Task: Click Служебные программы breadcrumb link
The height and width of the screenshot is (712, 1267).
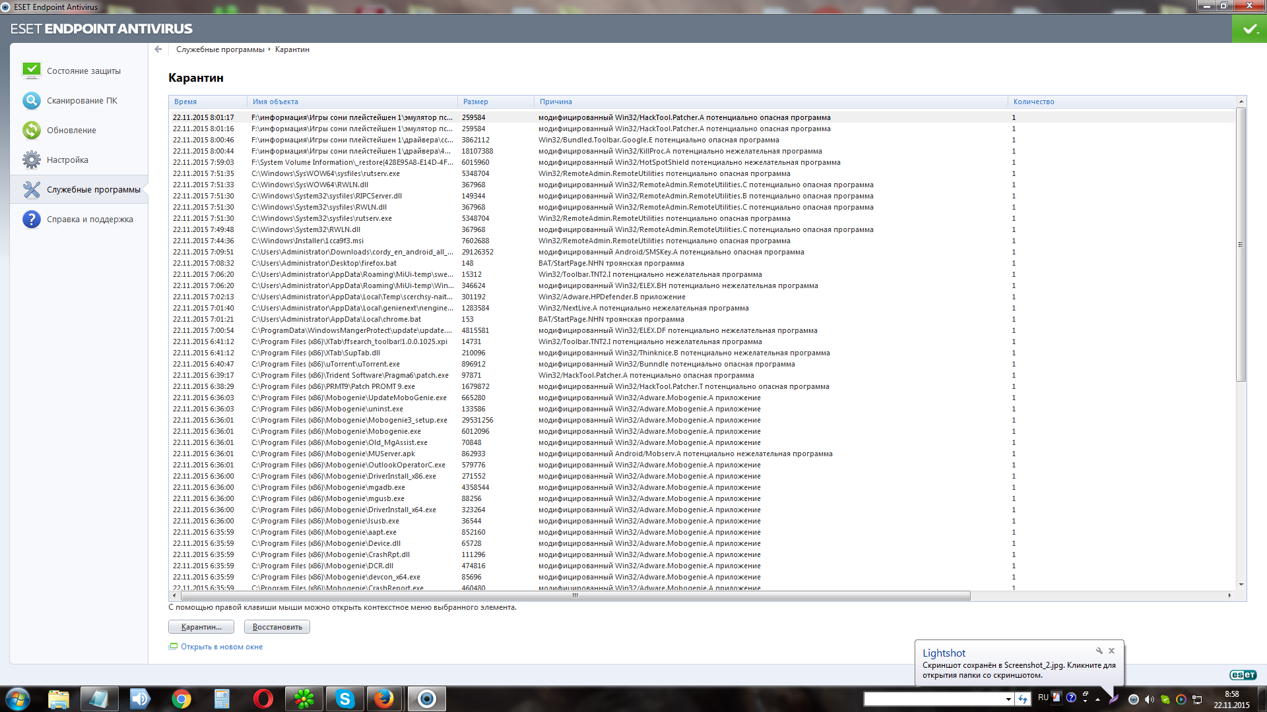Action: (x=220, y=49)
